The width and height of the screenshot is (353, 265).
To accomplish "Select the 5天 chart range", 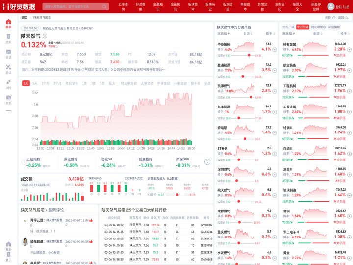I will [x=35, y=83].
